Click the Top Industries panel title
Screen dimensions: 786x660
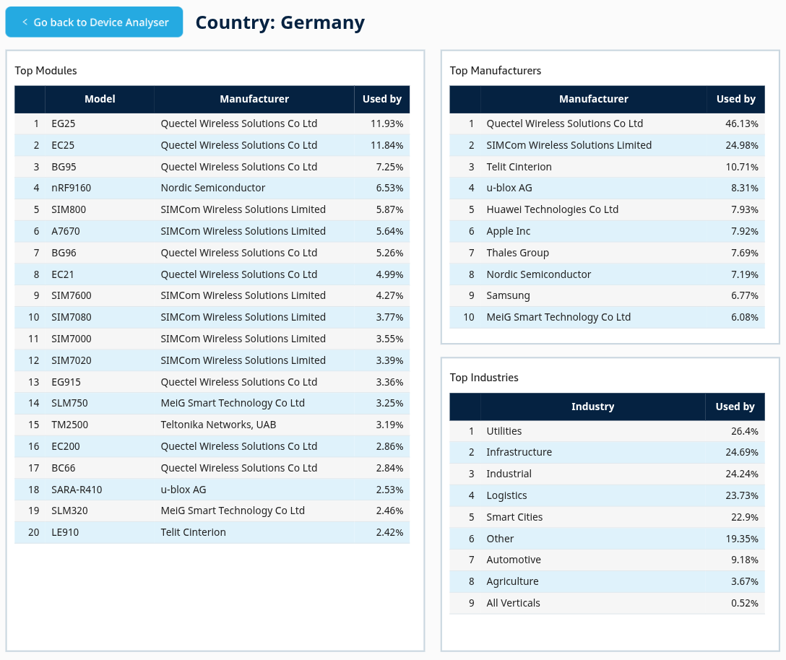click(x=484, y=378)
